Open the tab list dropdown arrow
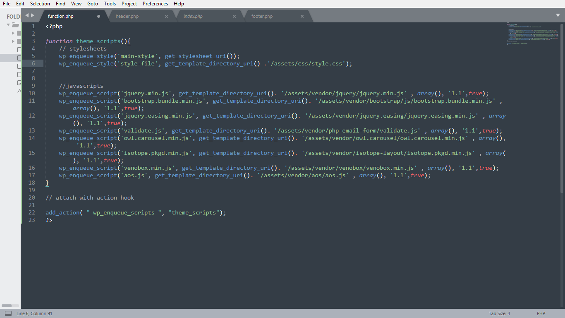Screen dimensions: 565x318 [x=558, y=15]
